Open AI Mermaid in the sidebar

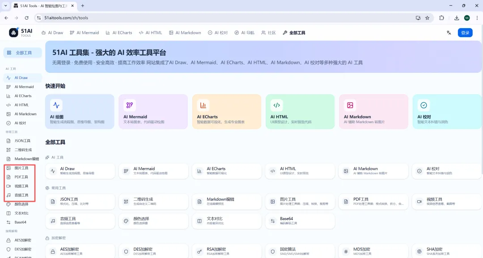pos(22,87)
